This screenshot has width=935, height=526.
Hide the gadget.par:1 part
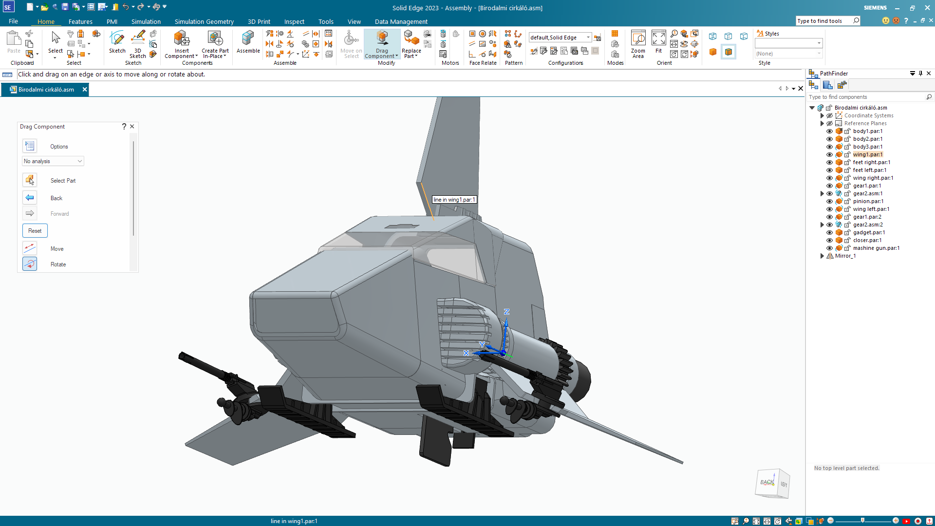(x=829, y=232)
